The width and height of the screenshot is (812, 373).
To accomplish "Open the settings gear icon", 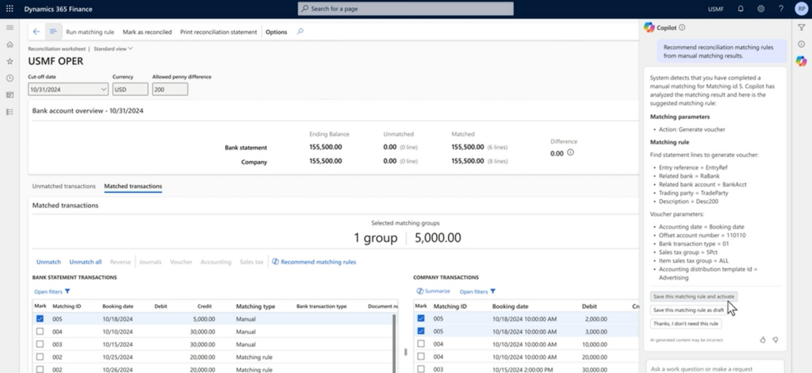I will [x=760, y=9].
